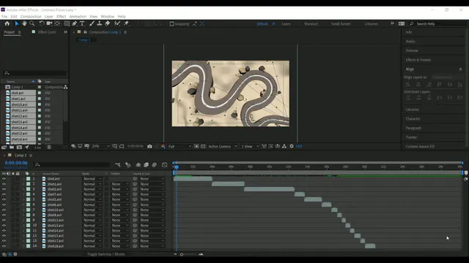Click the show channel color icon

[163, 146]
